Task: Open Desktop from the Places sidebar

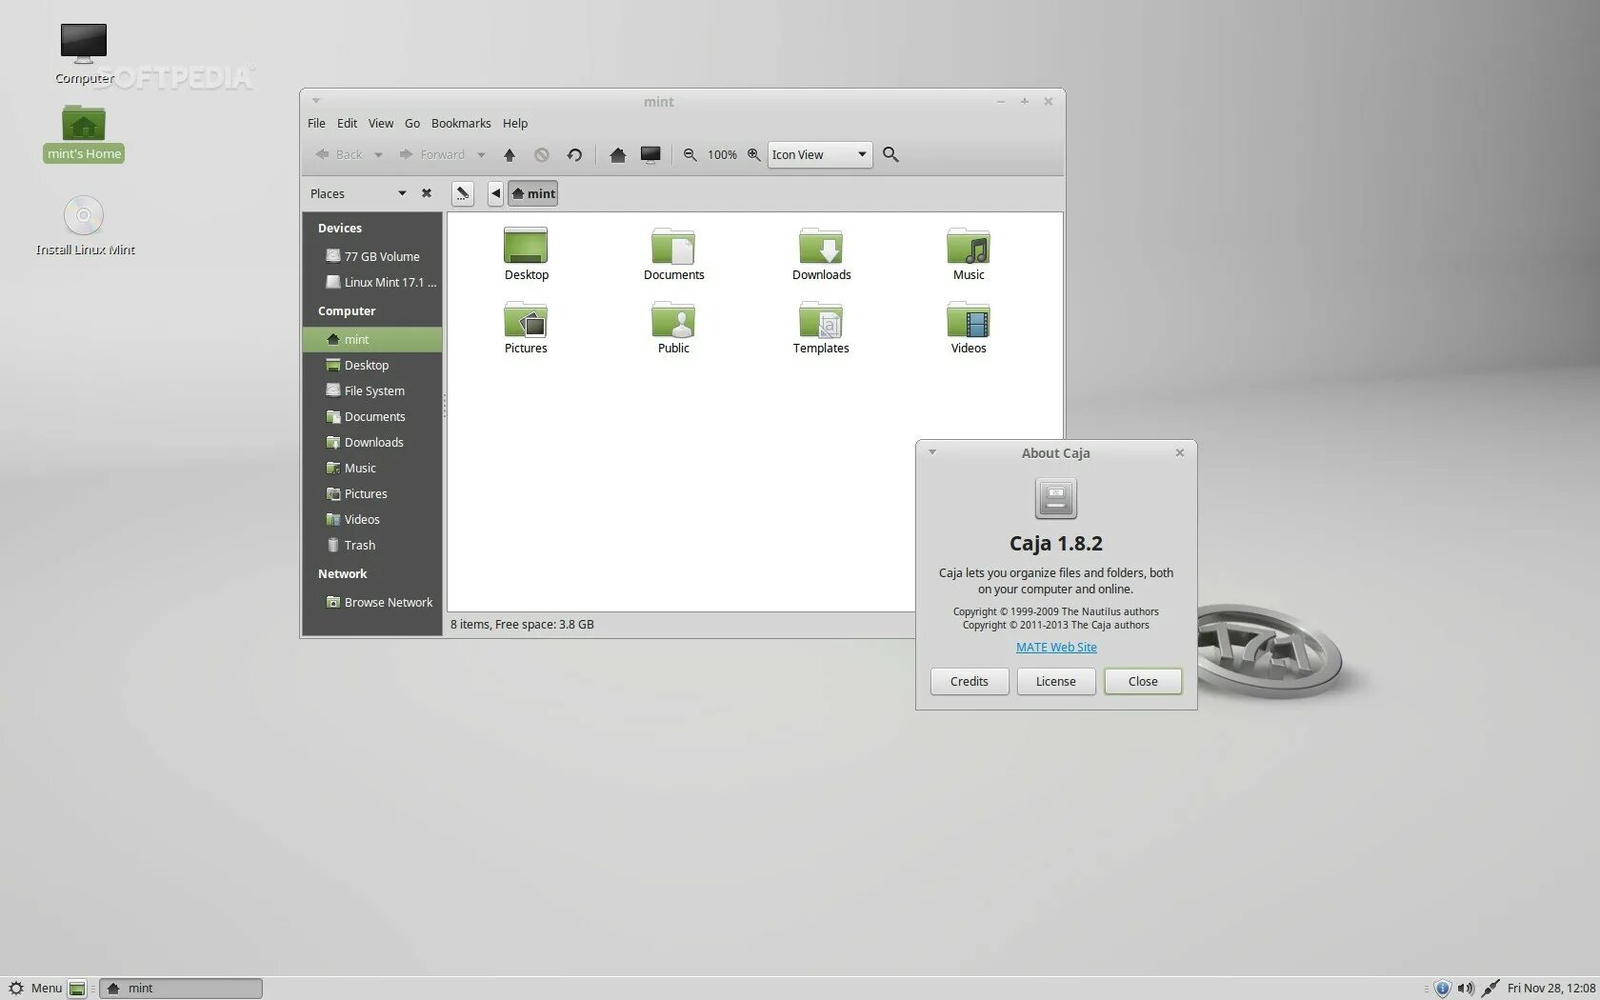Action: click(372, 365)
